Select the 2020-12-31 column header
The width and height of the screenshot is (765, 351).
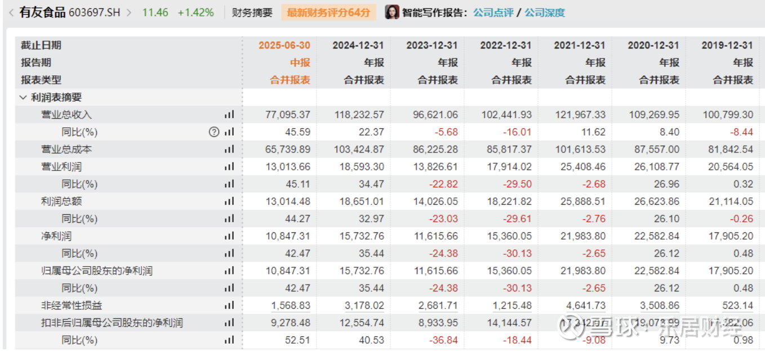pyautogui.click(x=653, y=46)
